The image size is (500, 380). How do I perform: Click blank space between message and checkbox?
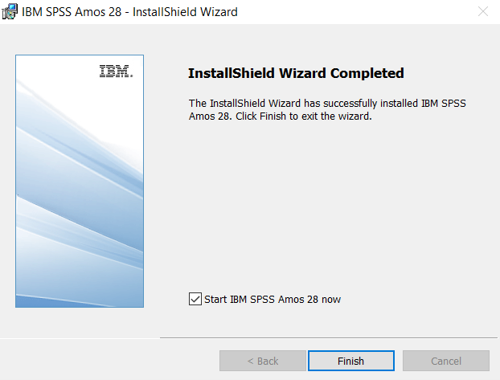[338, 209]
